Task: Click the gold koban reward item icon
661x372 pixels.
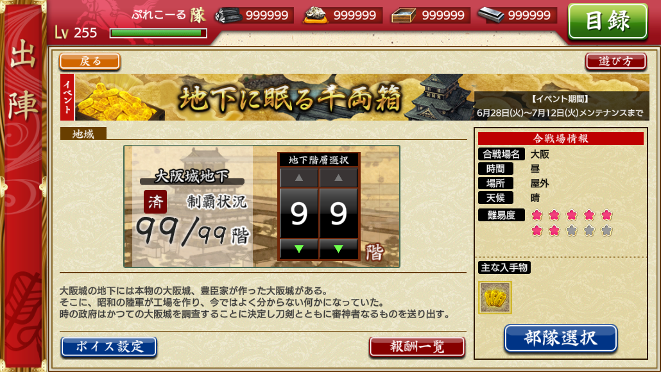Action: [x=495, y=298]
